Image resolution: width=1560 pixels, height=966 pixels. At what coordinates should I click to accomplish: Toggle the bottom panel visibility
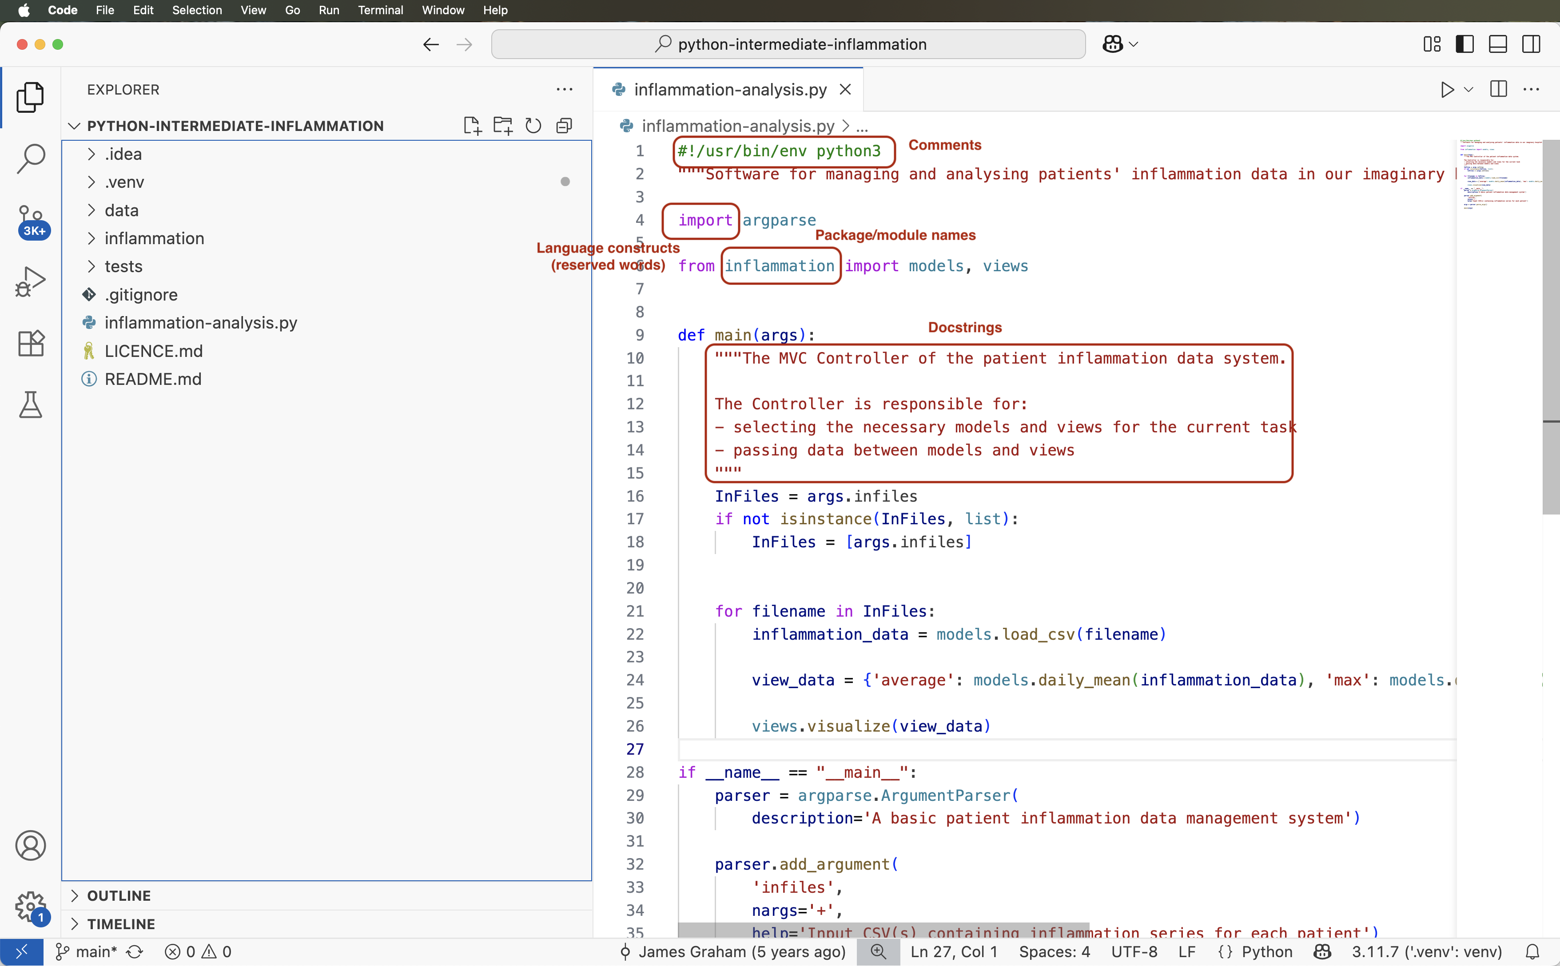pyautogui.click(x=1497, y=44)
